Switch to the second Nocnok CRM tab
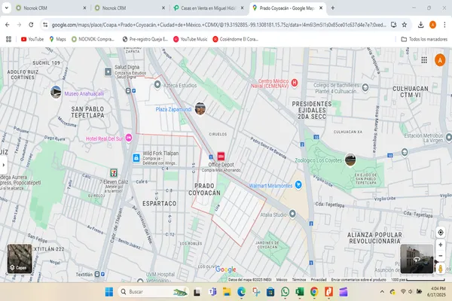Screen dimensions: 452x301 pyautogui.click(x=130, y=8)
